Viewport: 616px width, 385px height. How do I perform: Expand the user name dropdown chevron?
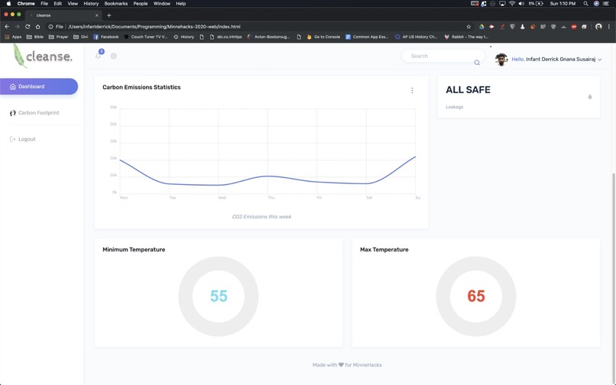tap(599, 60)
